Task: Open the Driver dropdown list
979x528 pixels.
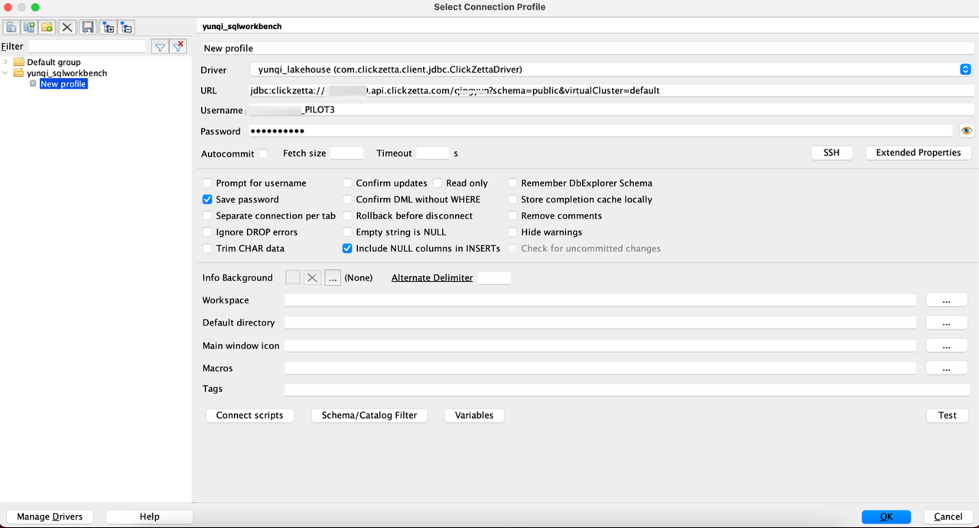Action: pos(965,70)
